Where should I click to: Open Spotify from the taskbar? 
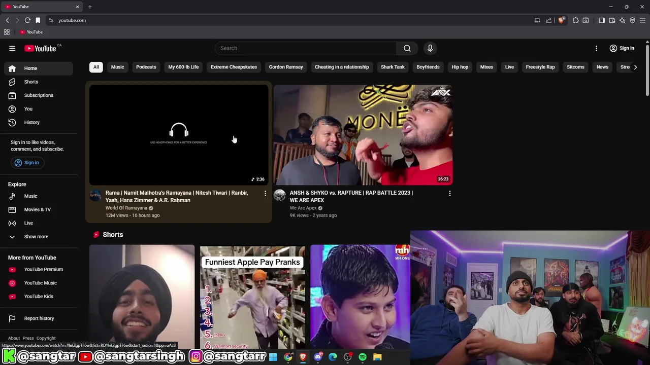click(x=363, y=357)
